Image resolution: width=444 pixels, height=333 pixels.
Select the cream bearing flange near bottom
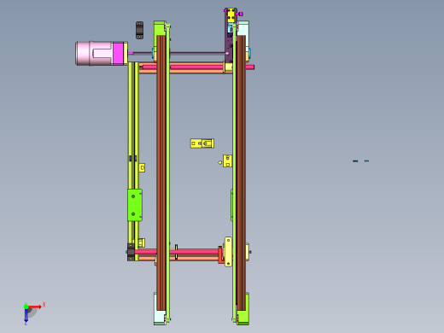tap(228, 252)
